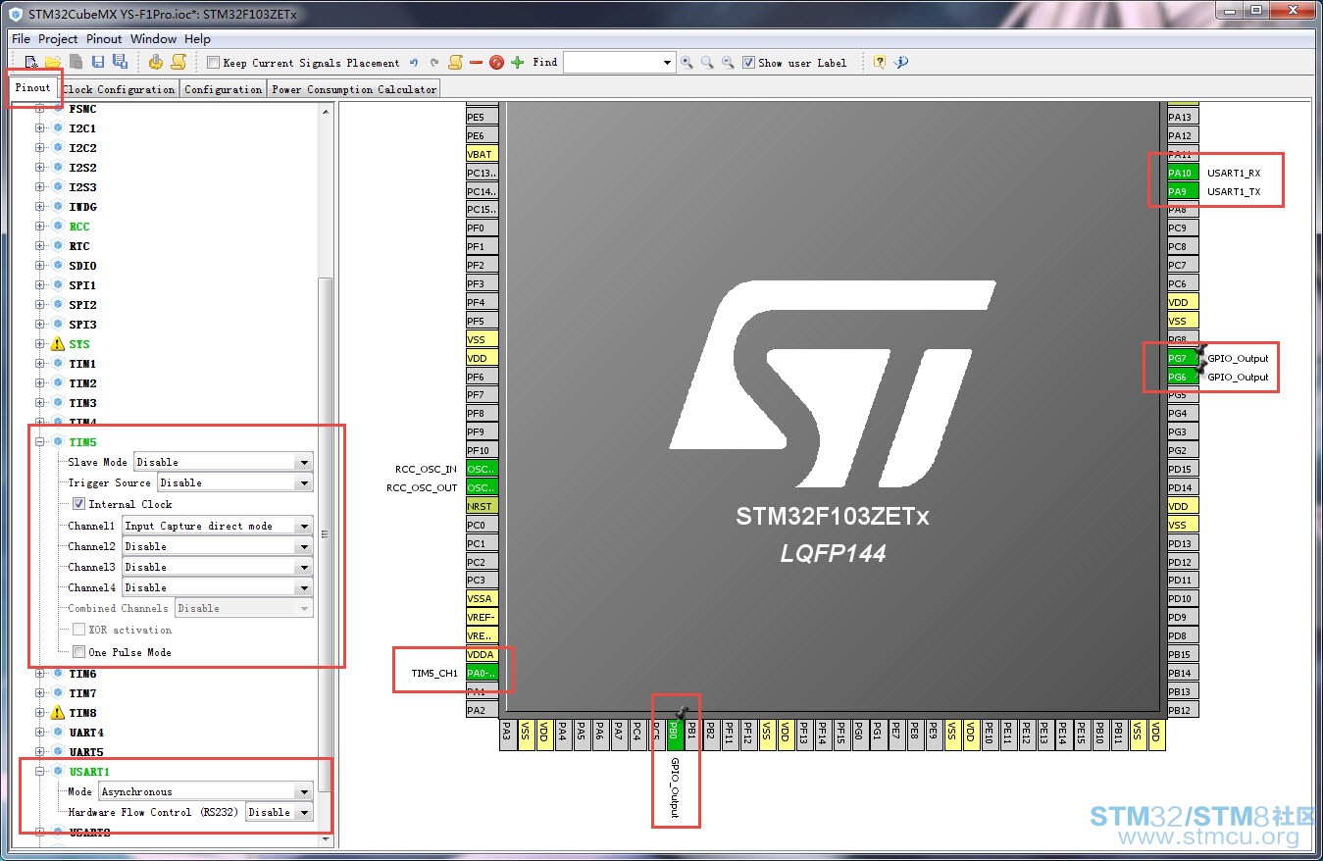Click the New Project toolbar icon
Image resolution: width=1323 pixels, height=861 pixels.
click(x=31, y=62)
